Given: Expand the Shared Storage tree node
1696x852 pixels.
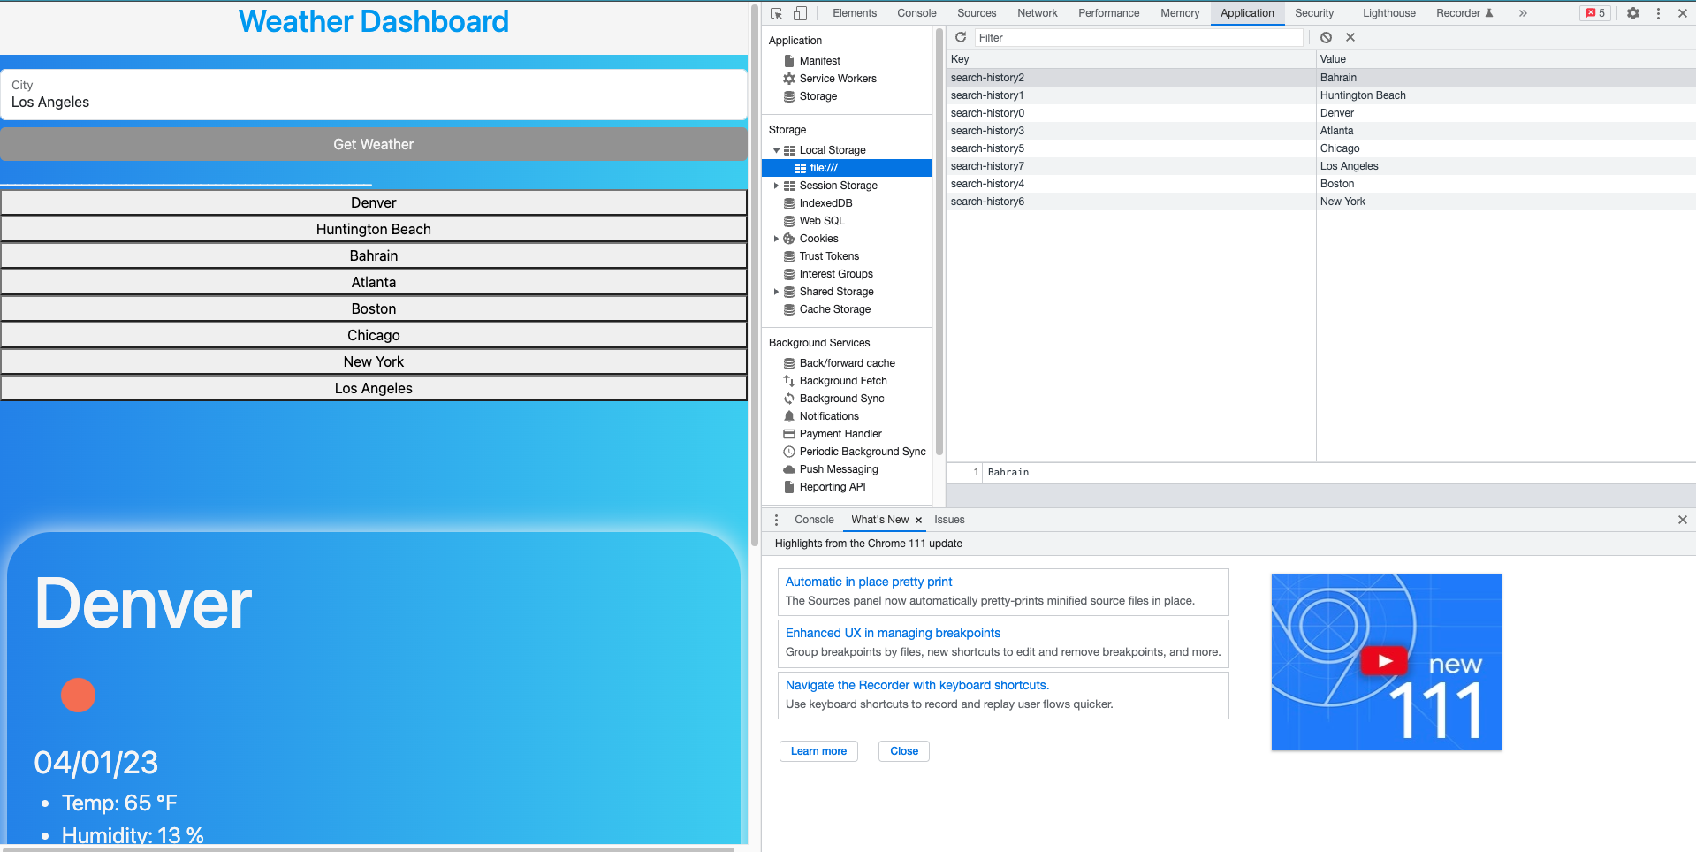Looking at the screenshot, I should click(776, 292).
